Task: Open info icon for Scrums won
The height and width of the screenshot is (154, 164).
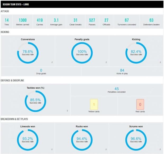Action: [160, 149]
